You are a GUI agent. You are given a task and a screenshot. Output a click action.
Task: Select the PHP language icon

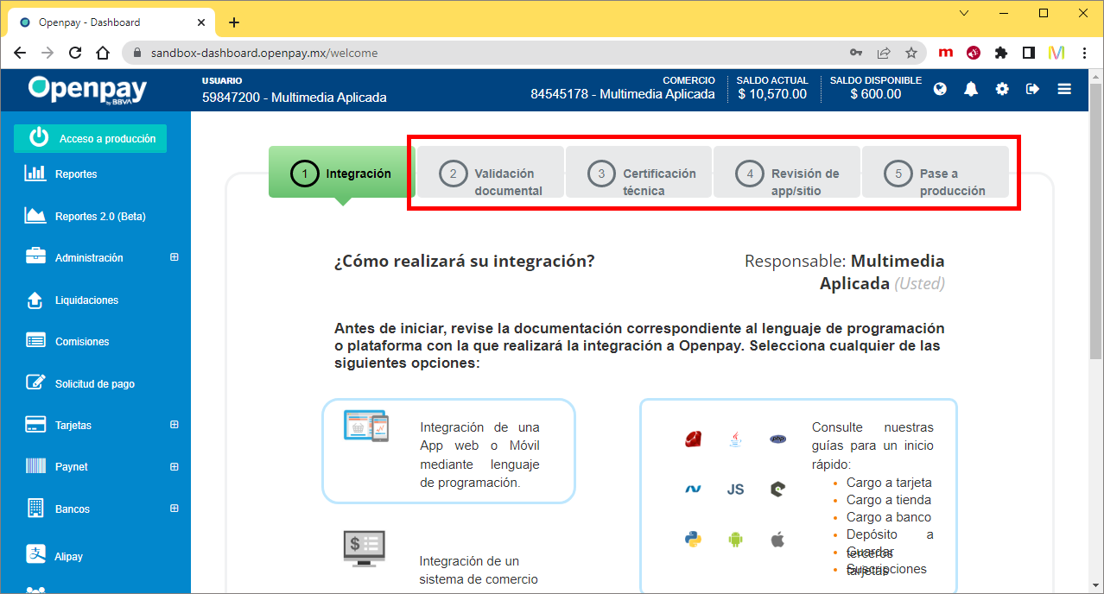(x=777, y=439)
